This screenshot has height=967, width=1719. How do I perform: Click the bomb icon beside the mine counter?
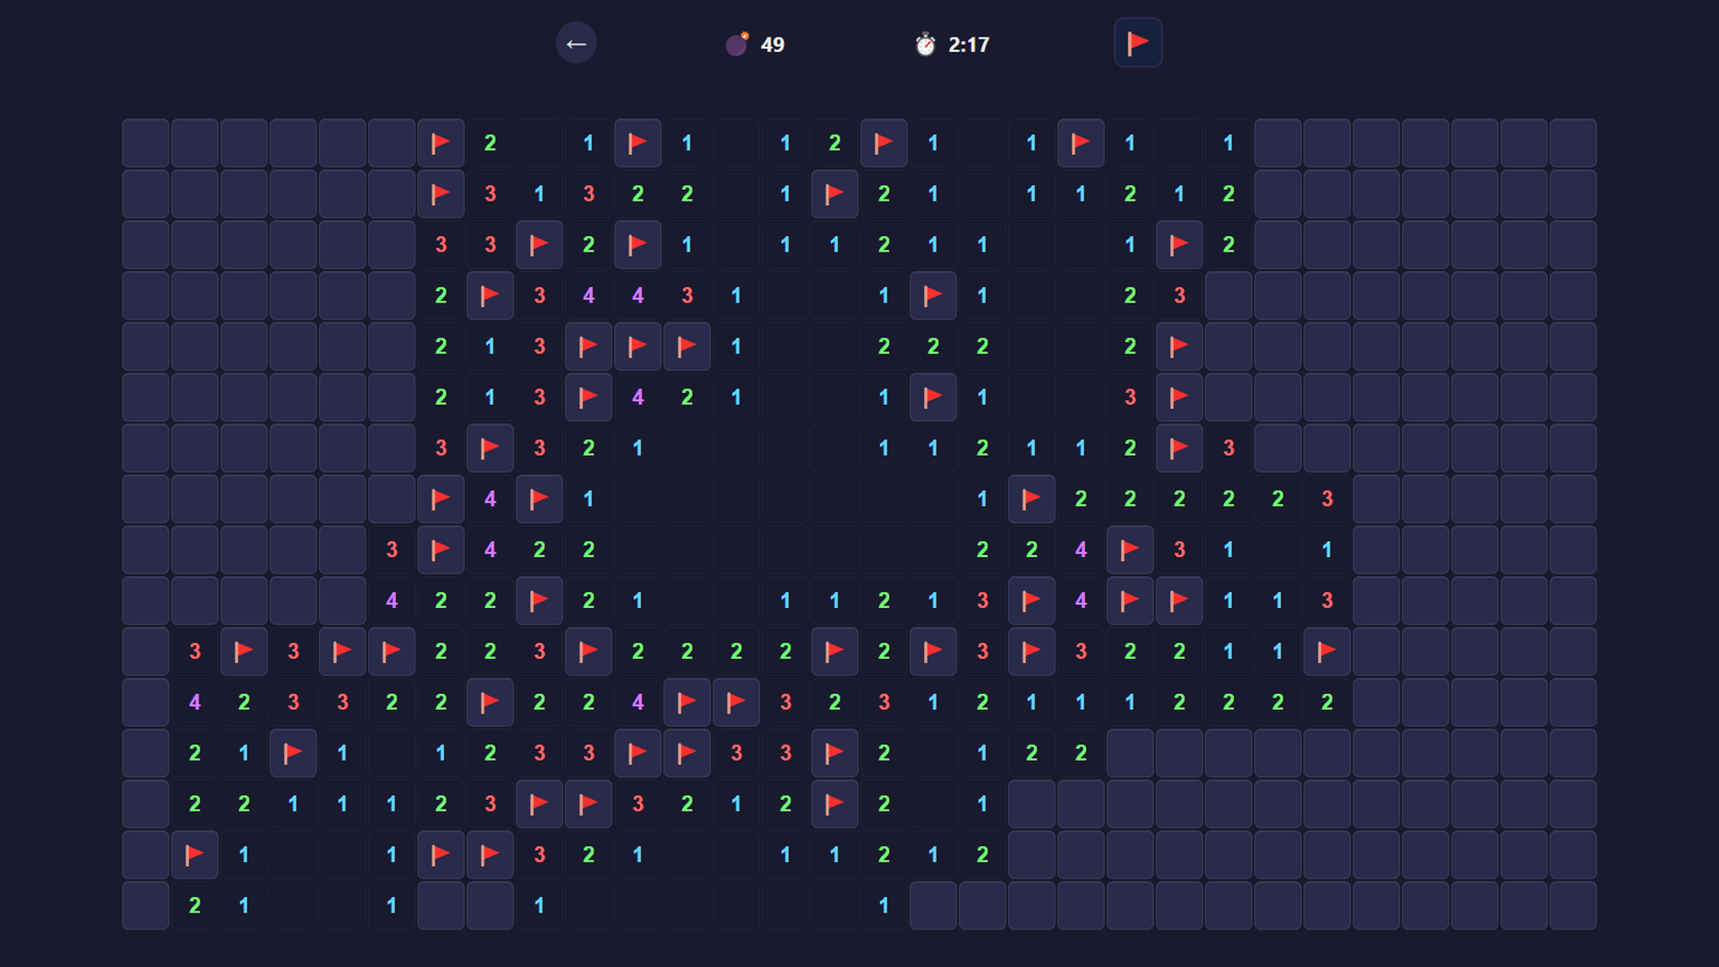736,44
